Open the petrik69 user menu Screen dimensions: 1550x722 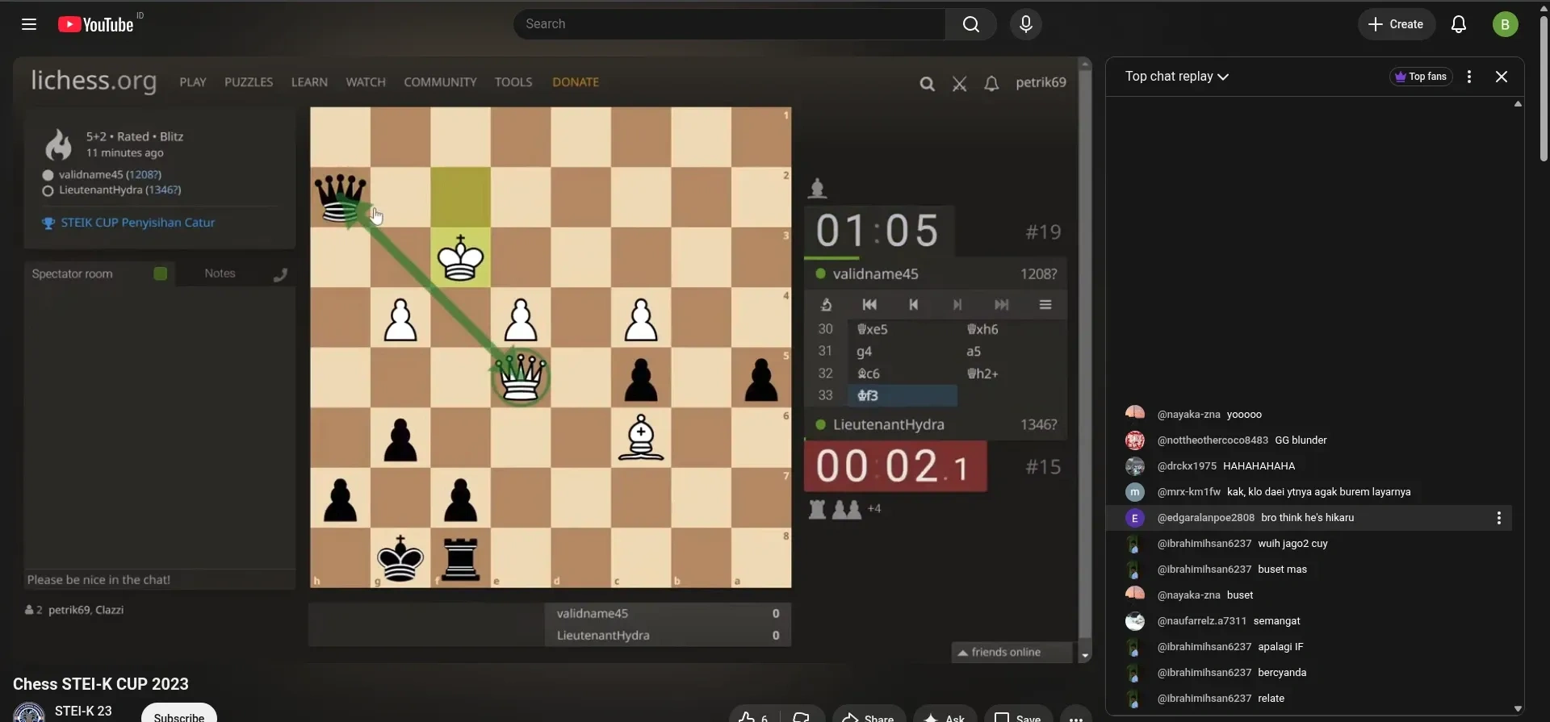click(x=1041, y=82)
